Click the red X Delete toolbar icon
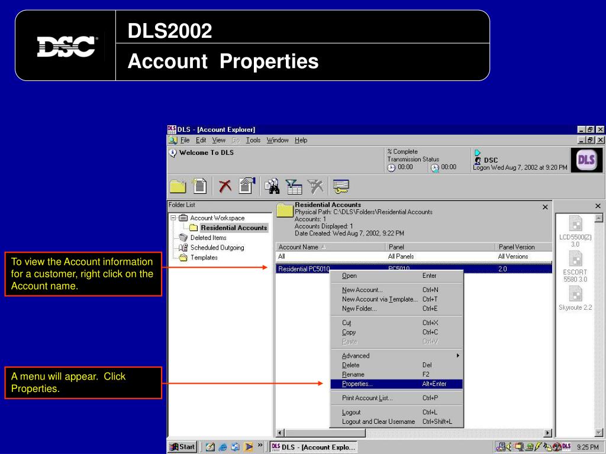This screenshot has height=454, width=606. click(225, 186)
